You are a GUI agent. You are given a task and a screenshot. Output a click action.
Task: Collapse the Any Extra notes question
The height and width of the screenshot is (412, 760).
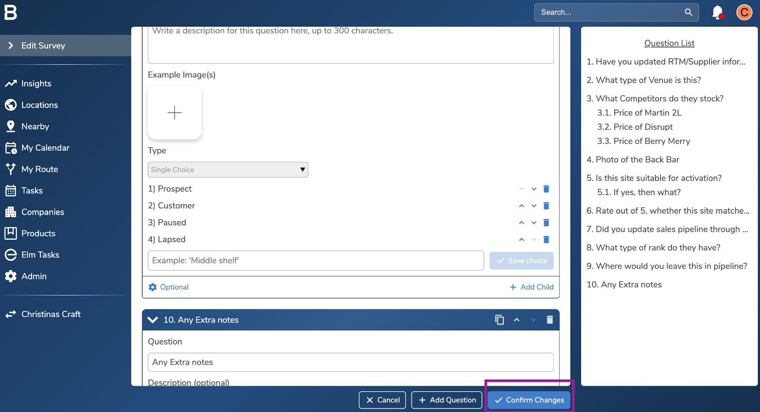coord(152,320)
